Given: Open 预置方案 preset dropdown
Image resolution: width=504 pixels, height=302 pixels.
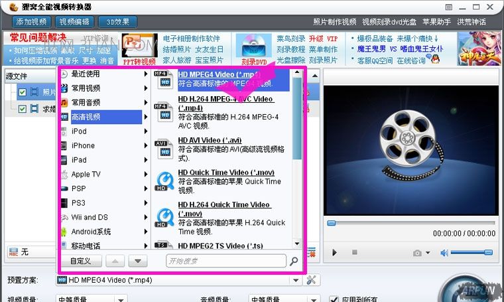Looking at the screenshot, I should (295, 280).
